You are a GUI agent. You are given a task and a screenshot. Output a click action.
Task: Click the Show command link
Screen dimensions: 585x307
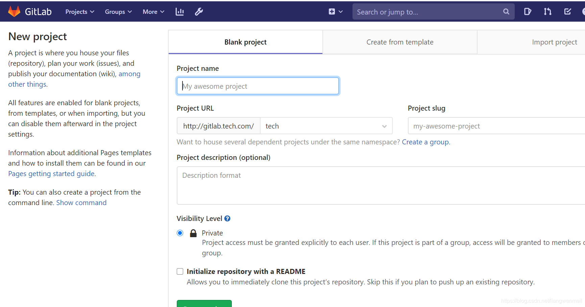[81, 202]
